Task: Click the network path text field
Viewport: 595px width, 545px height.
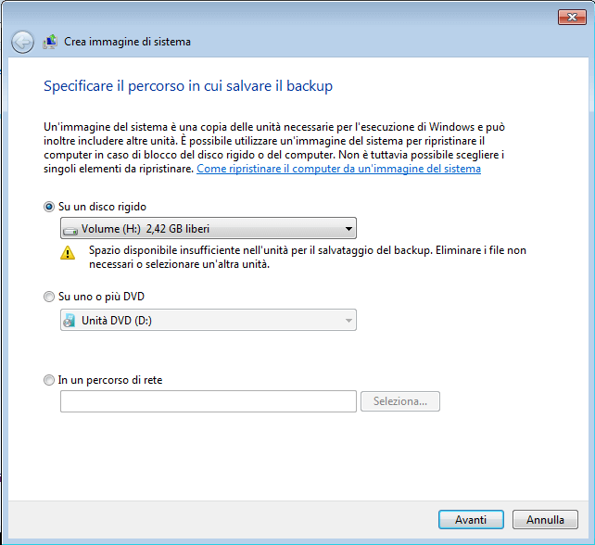Action: click(208, 401)
